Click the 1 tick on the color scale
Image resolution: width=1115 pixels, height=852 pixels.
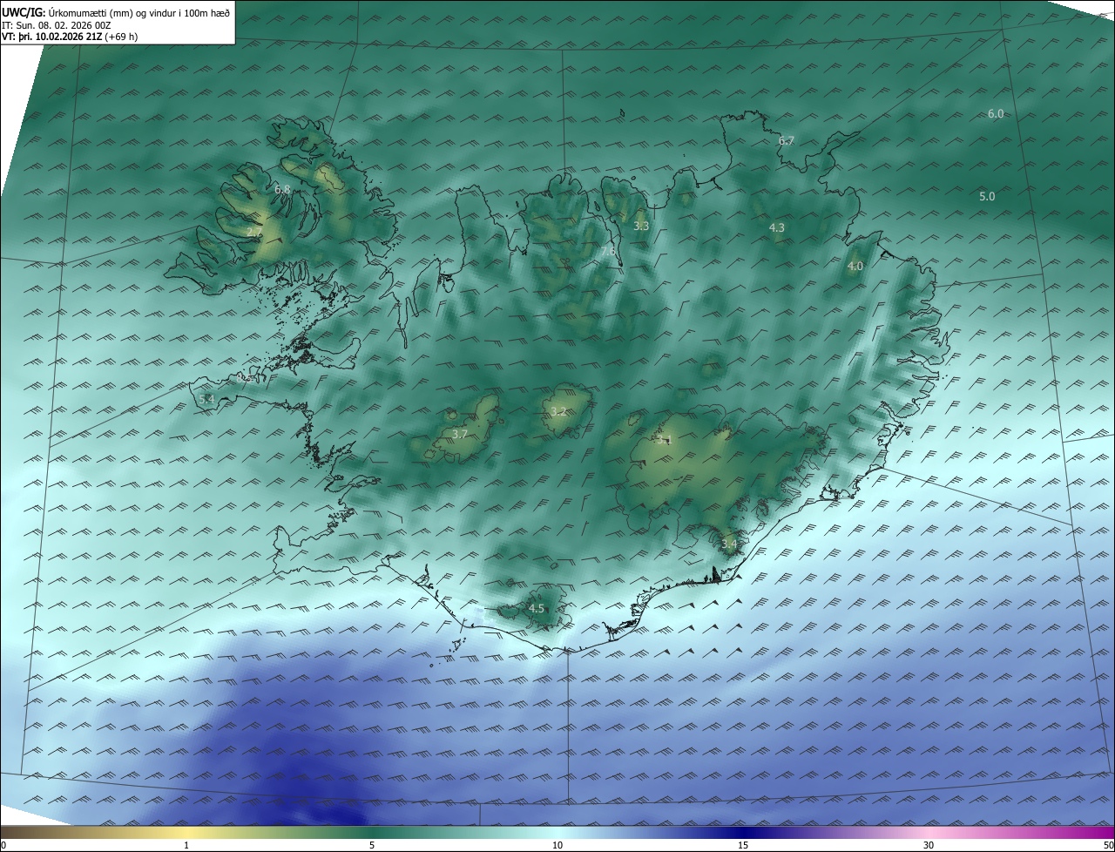click(x=186, y=845)
